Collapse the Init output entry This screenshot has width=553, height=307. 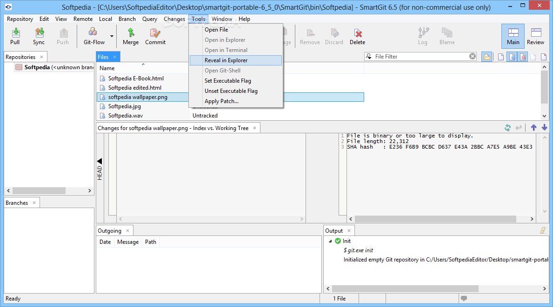point(331,241)
